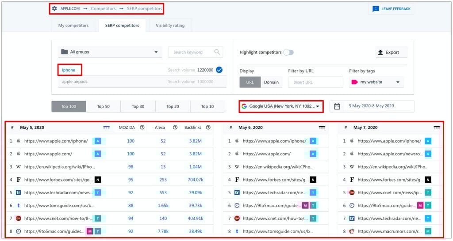Screen dimensions: 453x241
Task: Open tomsguide.com link in May 5 column
Action: [59, 206]
